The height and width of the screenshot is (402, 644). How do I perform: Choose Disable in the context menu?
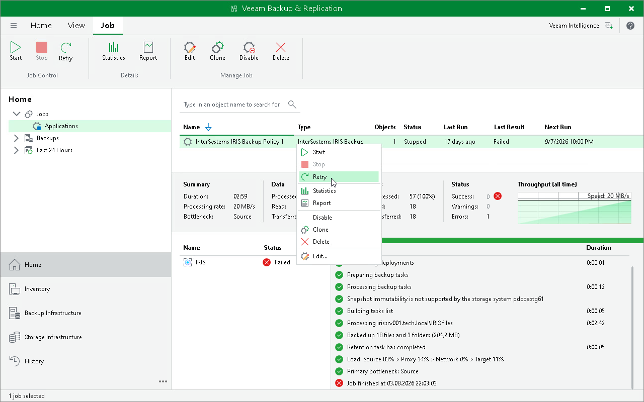[339, 218]
